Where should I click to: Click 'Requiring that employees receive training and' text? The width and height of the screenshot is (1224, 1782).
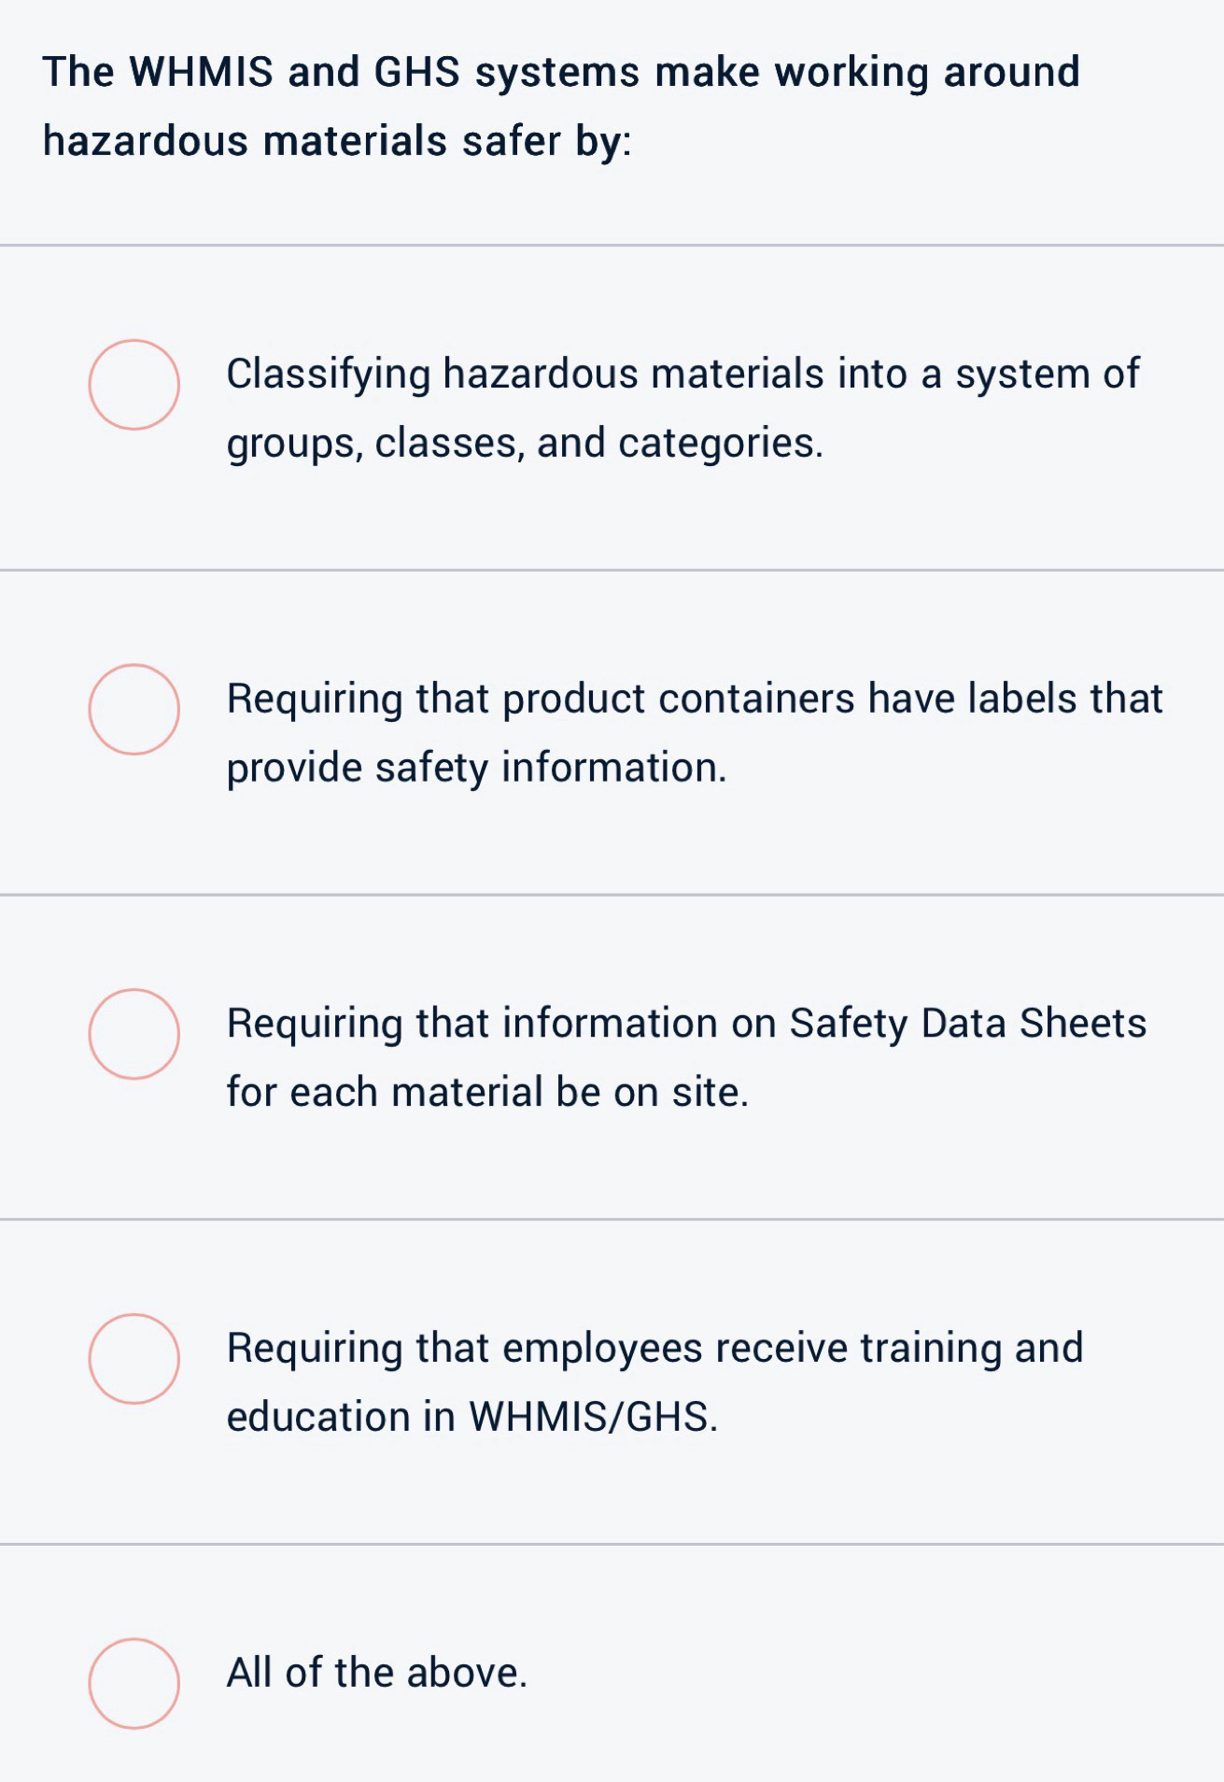pyautogui.click(x=655, y=1349)
